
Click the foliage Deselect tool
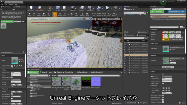pos(39,14)
